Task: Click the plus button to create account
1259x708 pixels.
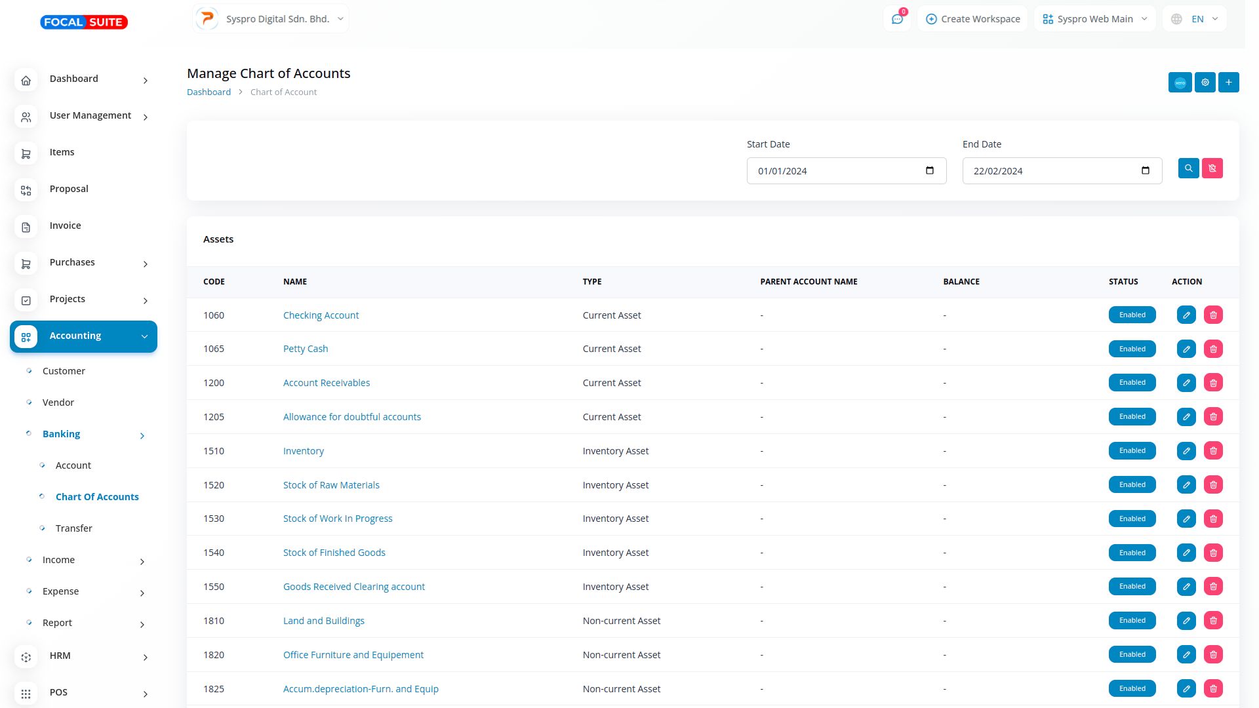Action: click(1228, 83)
